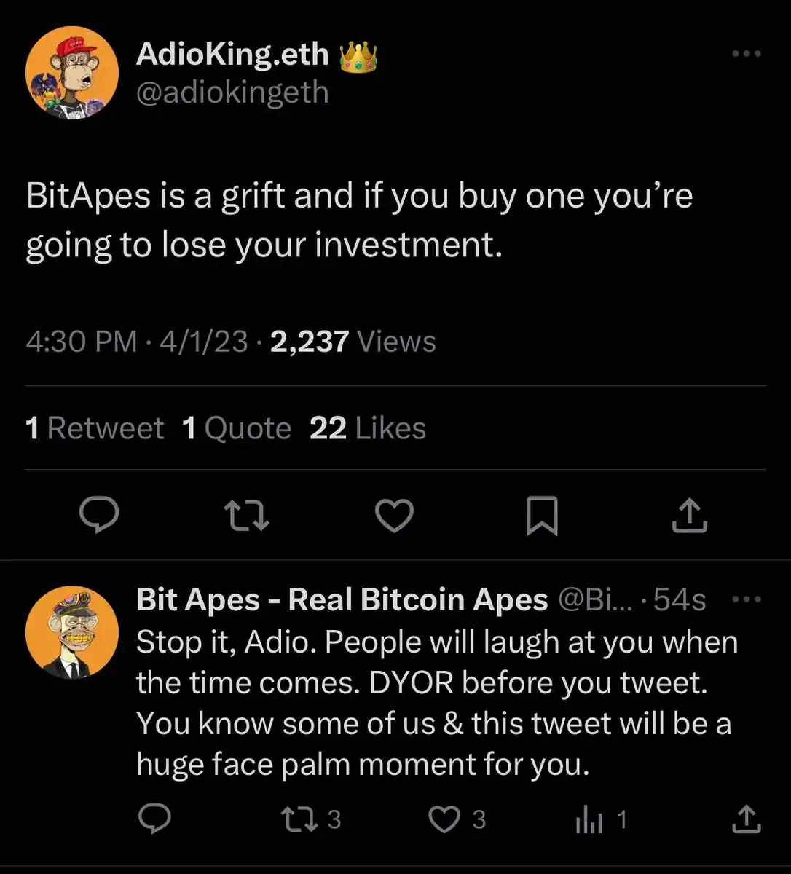
Task: Click the AdioKing.eth display name
Action: tap(233, 54)
